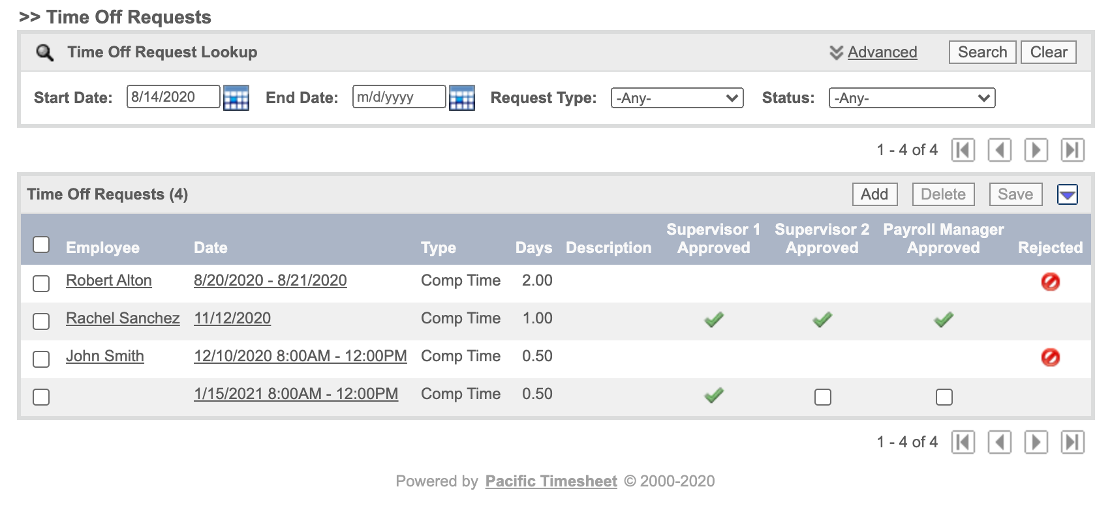
Task: Click the Add button for requests
Action: [x=874, y=194]
